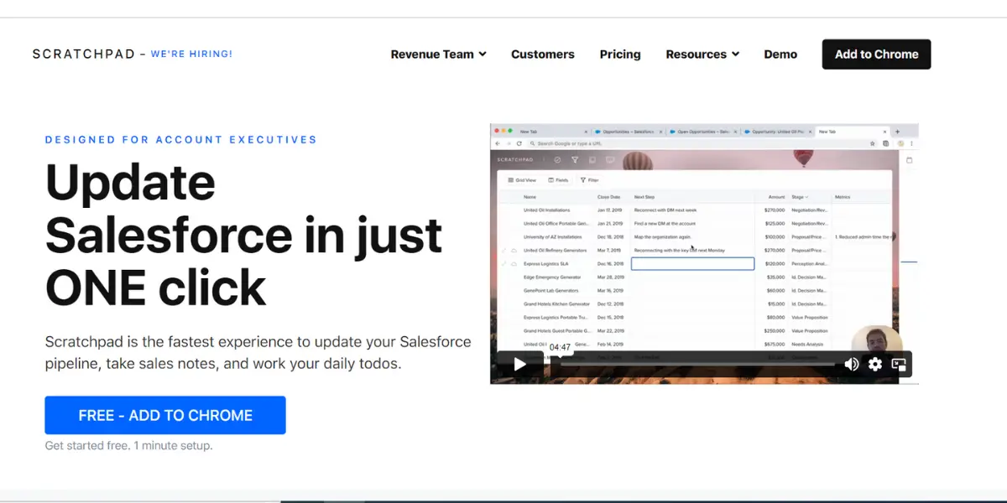This screenshot has width=1007, height=503.
Task: Click the Metrics column header
Action: click(843, 197)
